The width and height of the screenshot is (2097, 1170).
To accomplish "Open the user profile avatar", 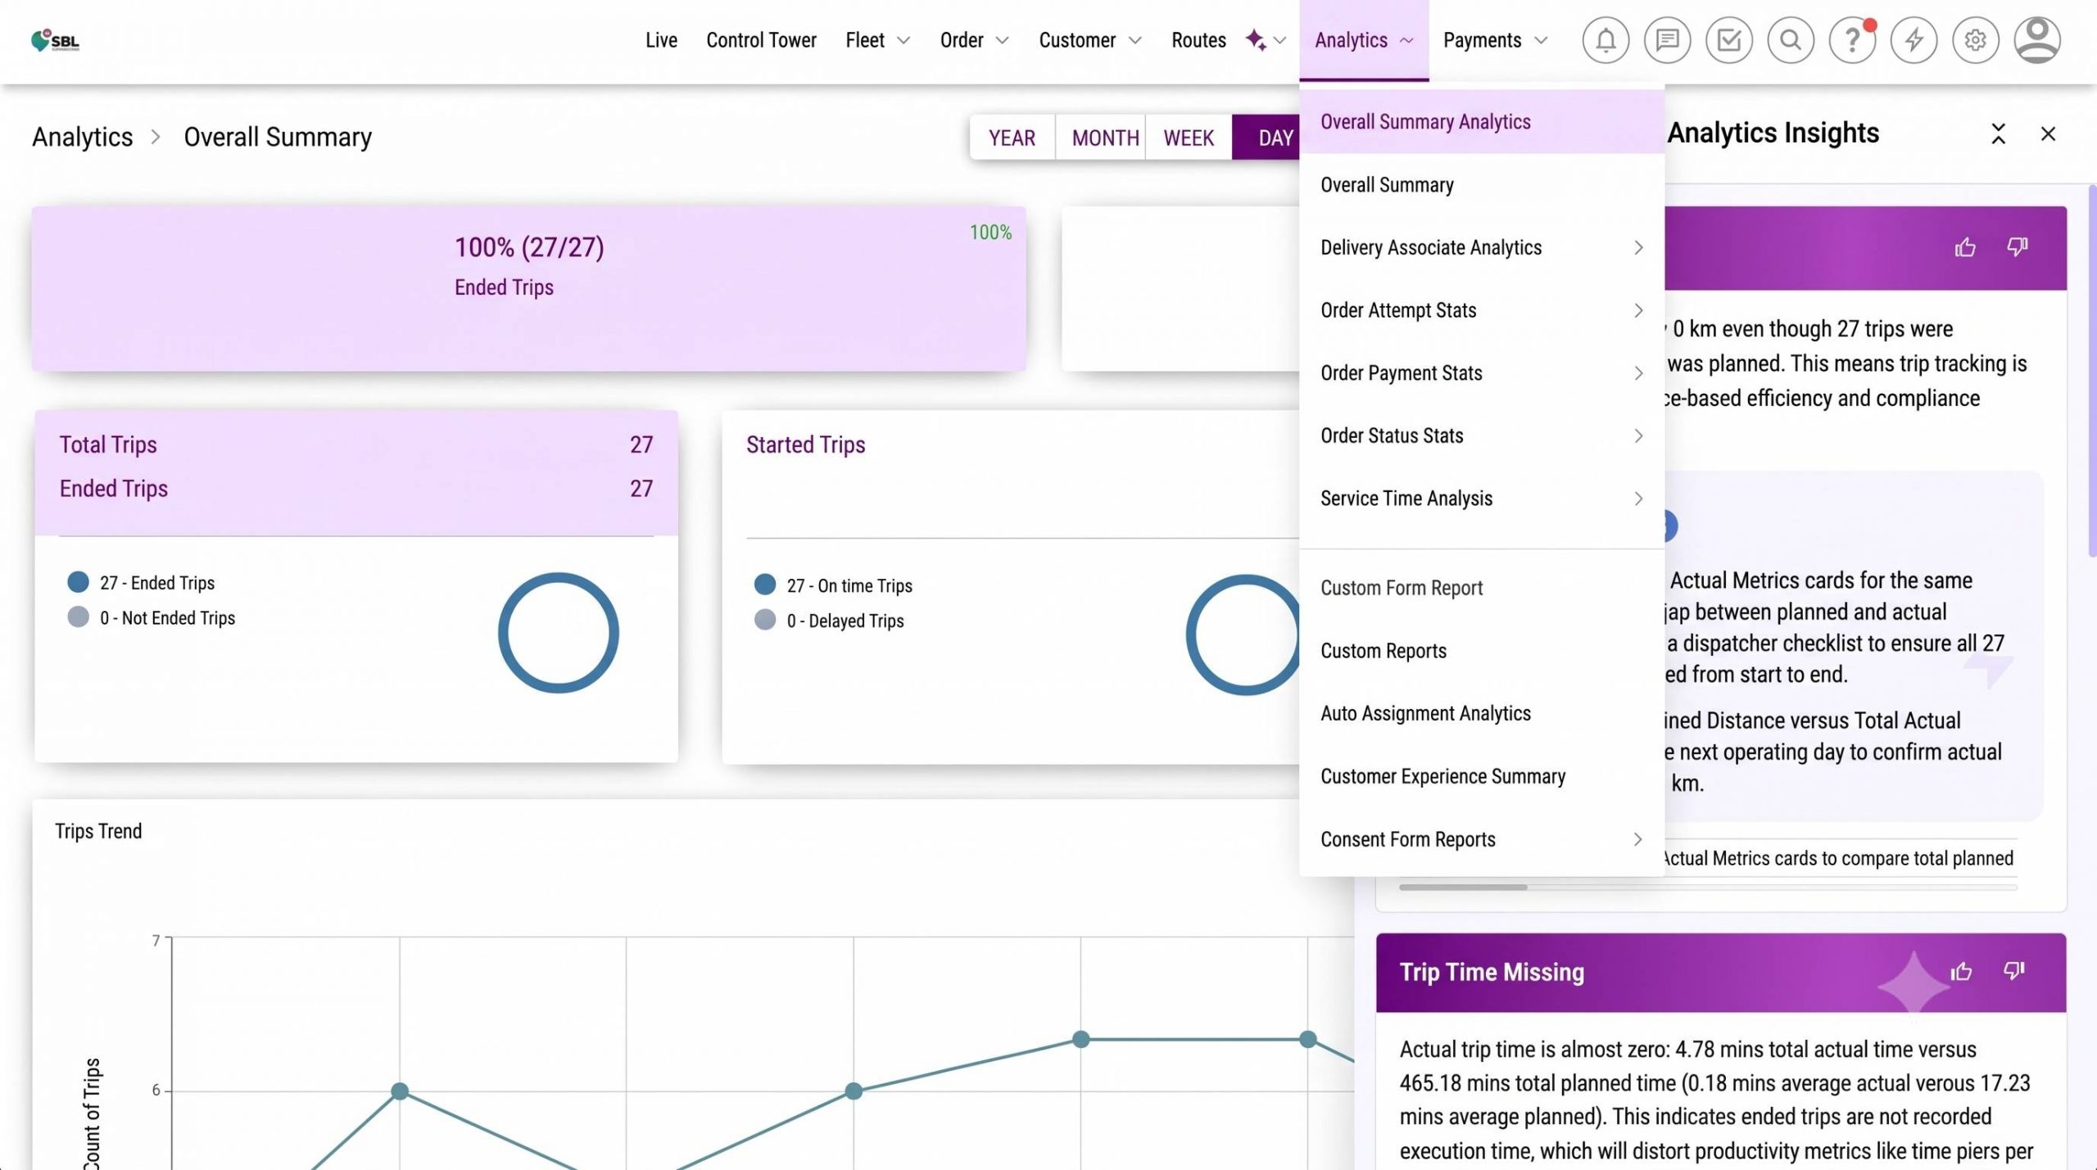I will [2037, 40].
